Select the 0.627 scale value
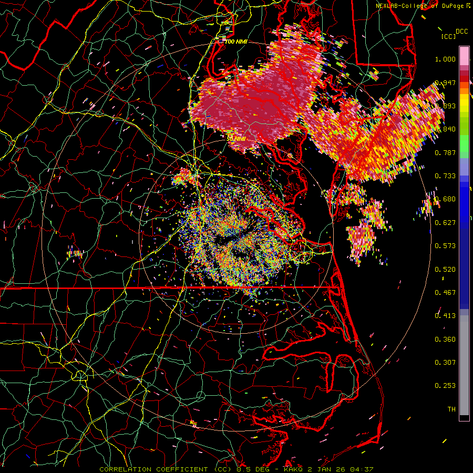The height and width of the screenshot is (473, 473). pos(445,223)
